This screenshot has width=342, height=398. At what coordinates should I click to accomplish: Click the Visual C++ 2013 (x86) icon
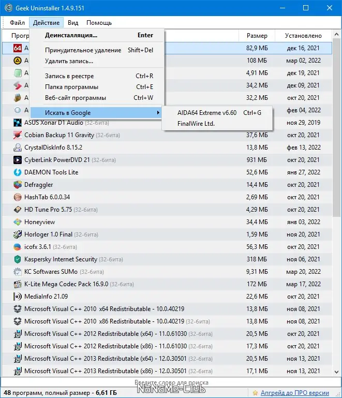[x=18, y=372]
